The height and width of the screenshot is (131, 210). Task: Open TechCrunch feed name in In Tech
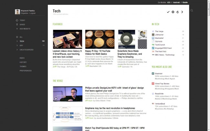(160, 45)
